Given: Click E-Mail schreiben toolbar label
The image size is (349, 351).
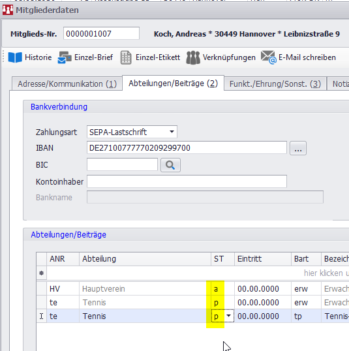Looking at the screenshot, I should pyautogui.click(x=307, y=57).
